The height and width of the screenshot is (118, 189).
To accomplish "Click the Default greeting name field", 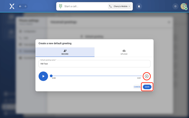I will pos(94,64).
